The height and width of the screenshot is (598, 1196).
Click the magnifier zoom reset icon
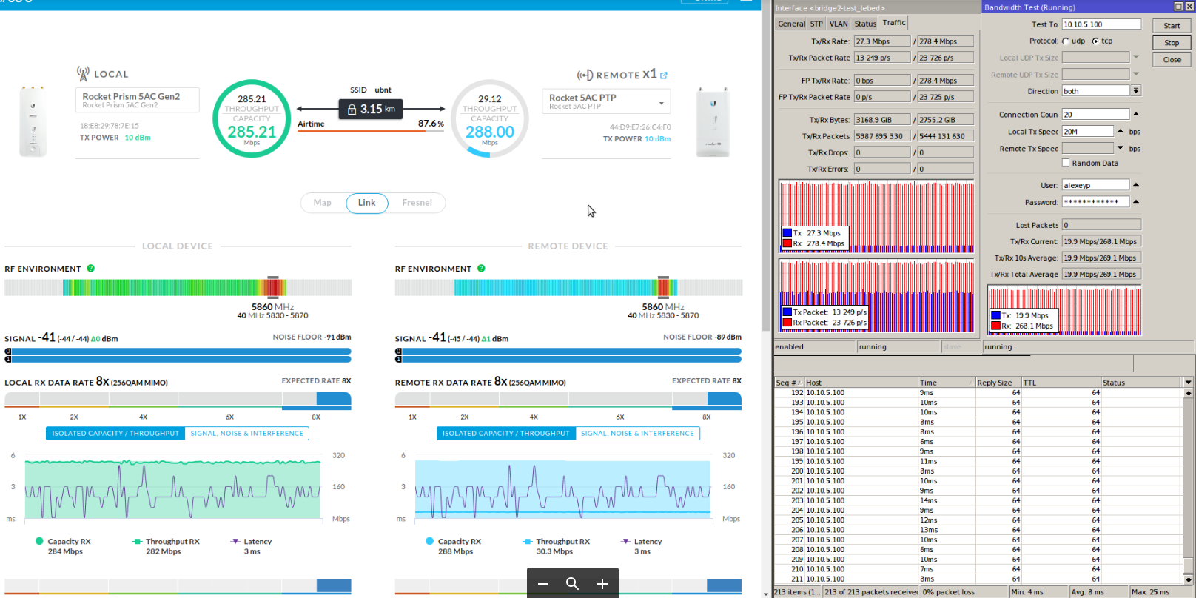(x=572, y=584)
